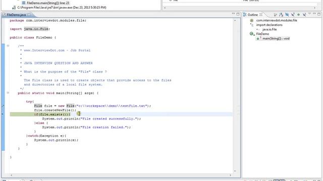Image resolution: width=323 pixels, height=181 pixels.
Task: Click 'and directories of a local file system.' comment
Action: click(63, 84)
